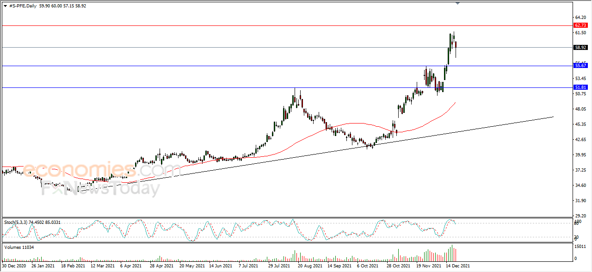Open the dropdown arrow beside #S-PFE,Daily
The height and width of the screenshot is (272, 592).
point(5,6)
